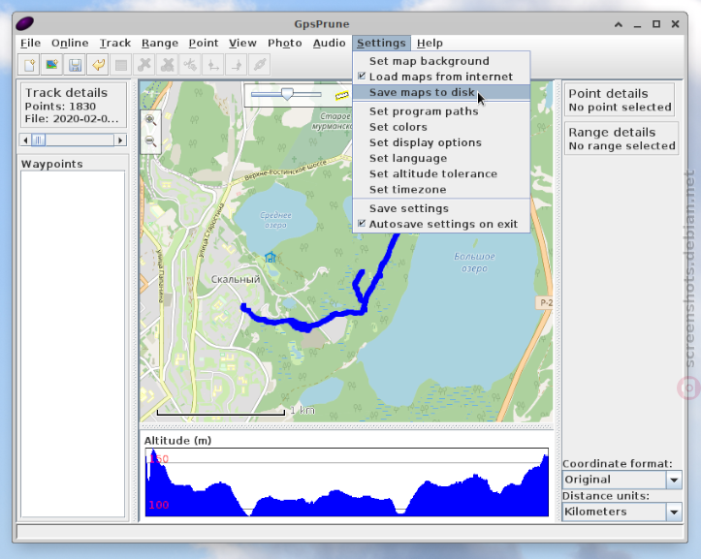Choose Save settings

[x=441, y=208]
